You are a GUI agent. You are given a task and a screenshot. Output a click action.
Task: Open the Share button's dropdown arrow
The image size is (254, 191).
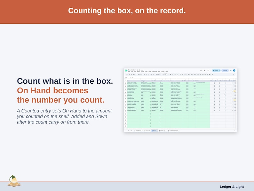[x=219, y=71]
